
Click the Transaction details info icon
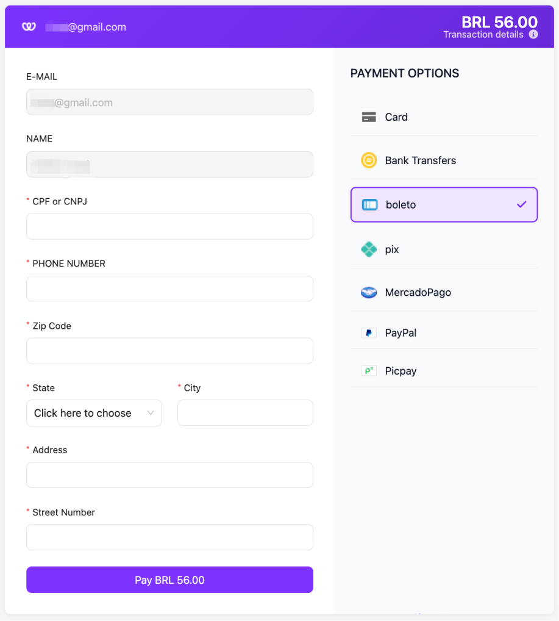(533, 35)
